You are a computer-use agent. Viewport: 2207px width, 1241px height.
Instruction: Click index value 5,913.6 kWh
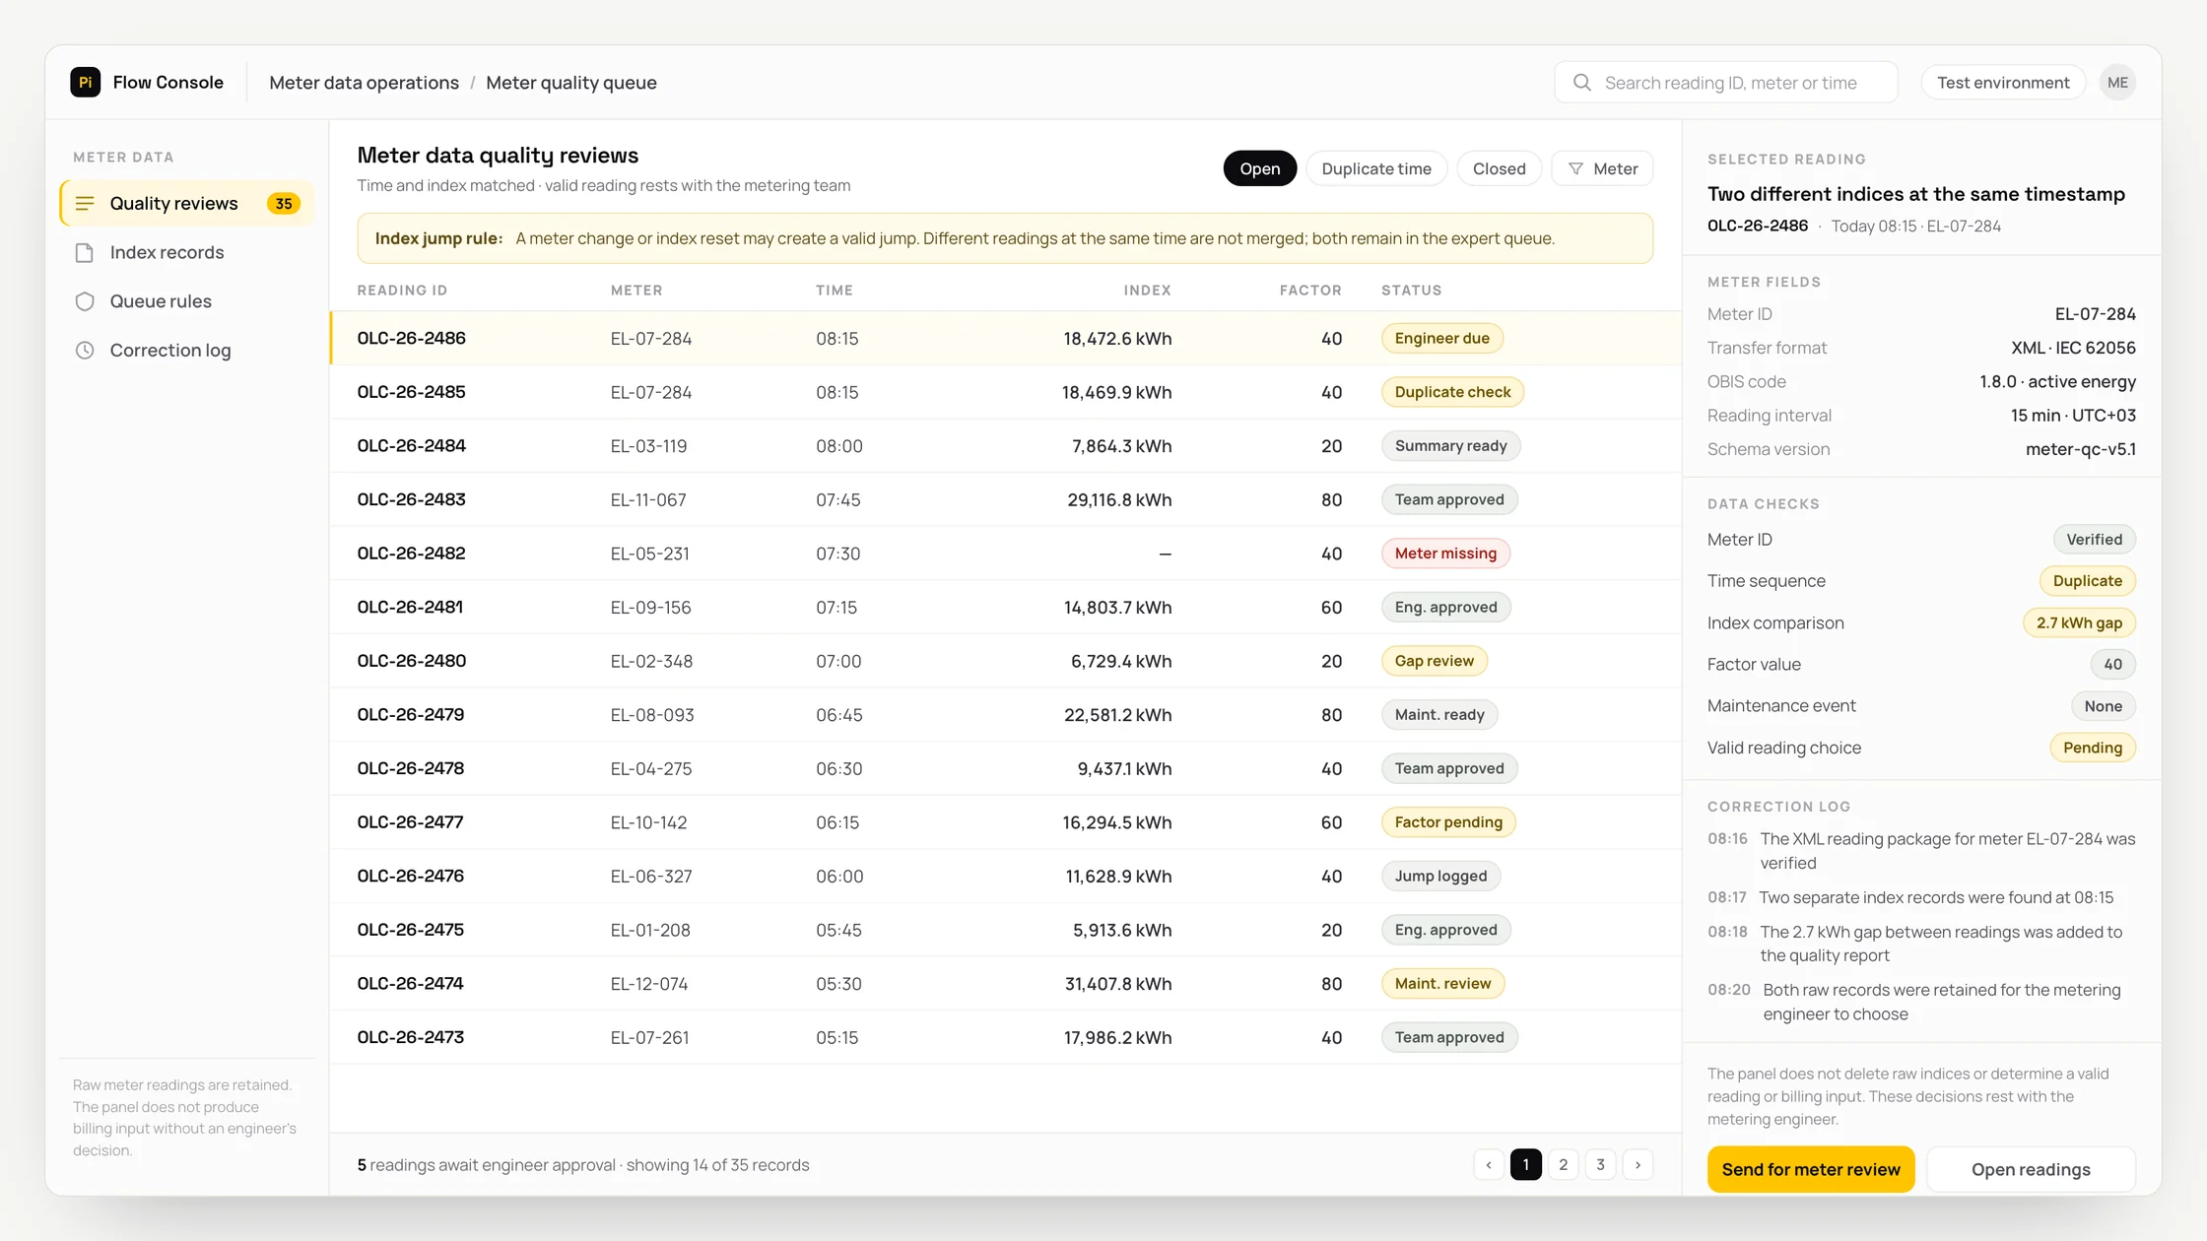pos(1122,930)
